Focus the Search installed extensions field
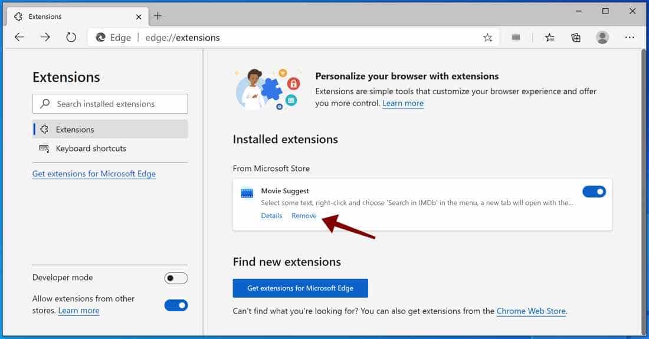The width and height of the screenshot is (649, 339). tap(110, 104)
